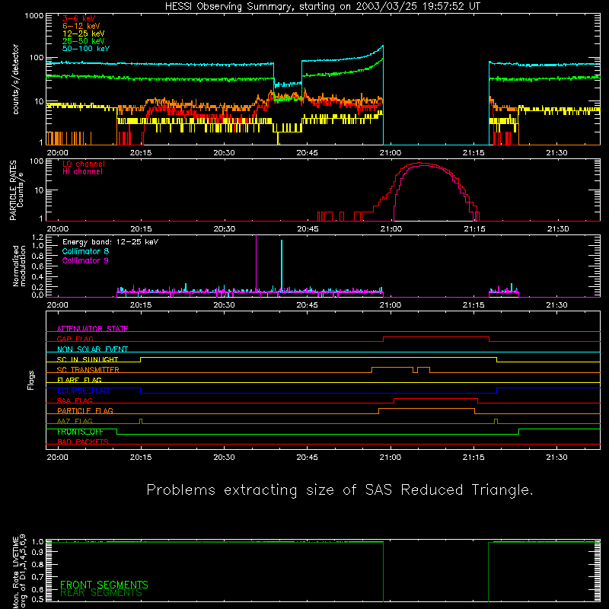Click the NON_SOLAR_EVENT flag label

point(92,349)
